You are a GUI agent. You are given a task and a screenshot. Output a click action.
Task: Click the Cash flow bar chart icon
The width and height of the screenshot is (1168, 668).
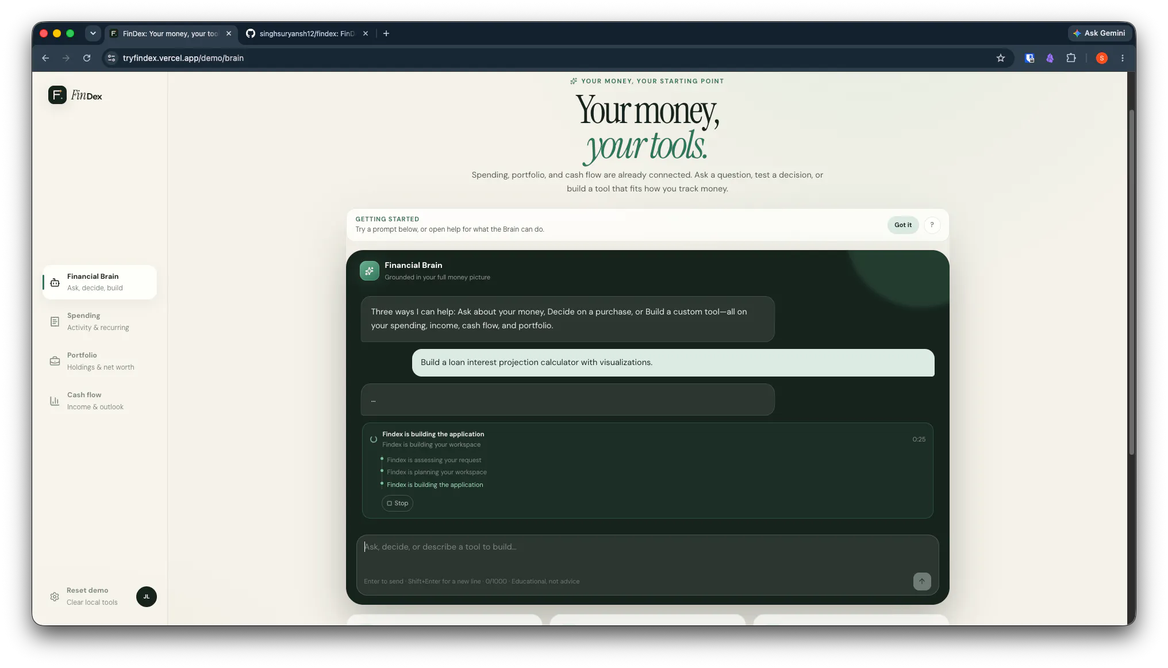click(55, 401)
